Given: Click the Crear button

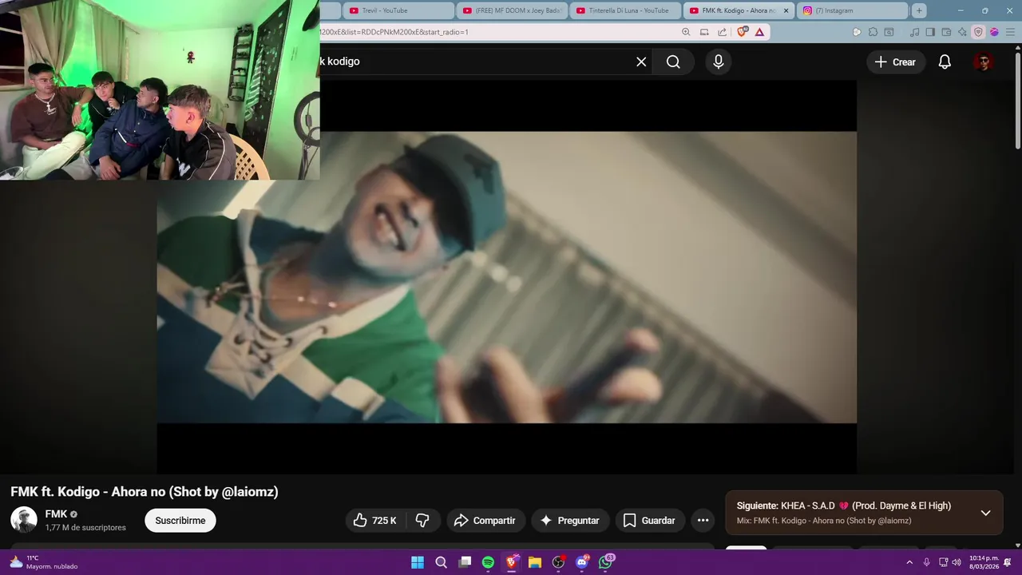Looking at the screenshot, I should coord(895,61).
